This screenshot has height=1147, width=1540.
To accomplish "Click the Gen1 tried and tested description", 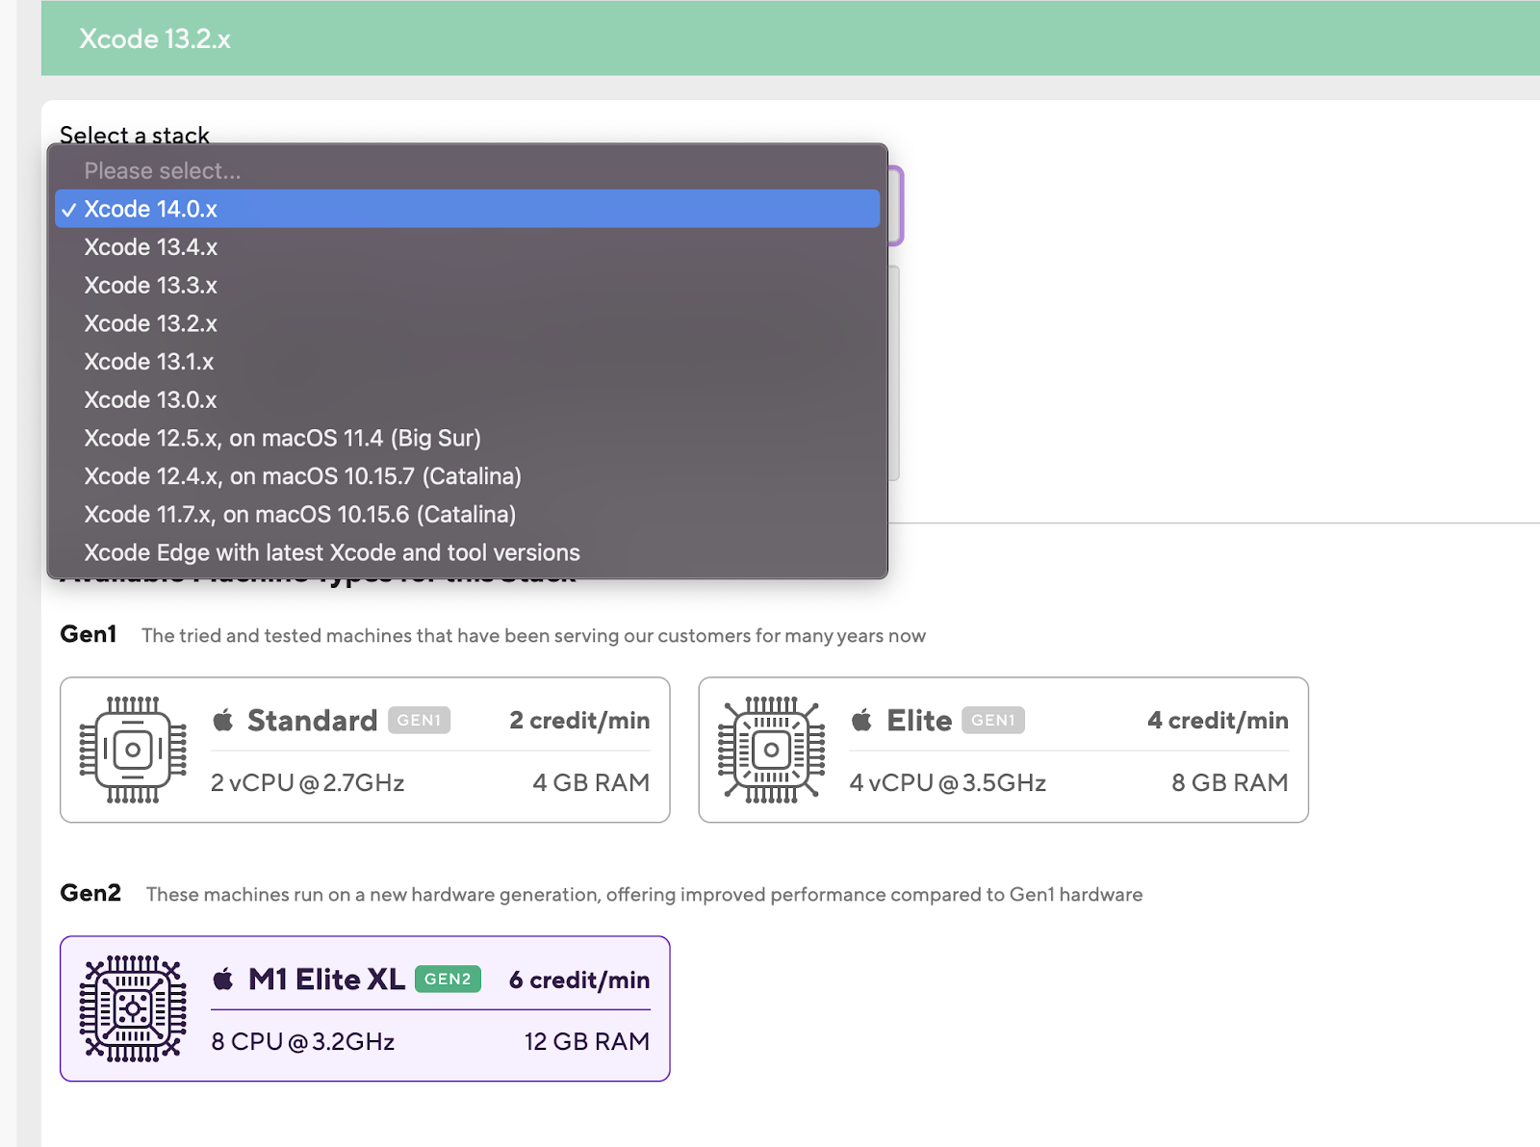I will [x=533, y=635].
